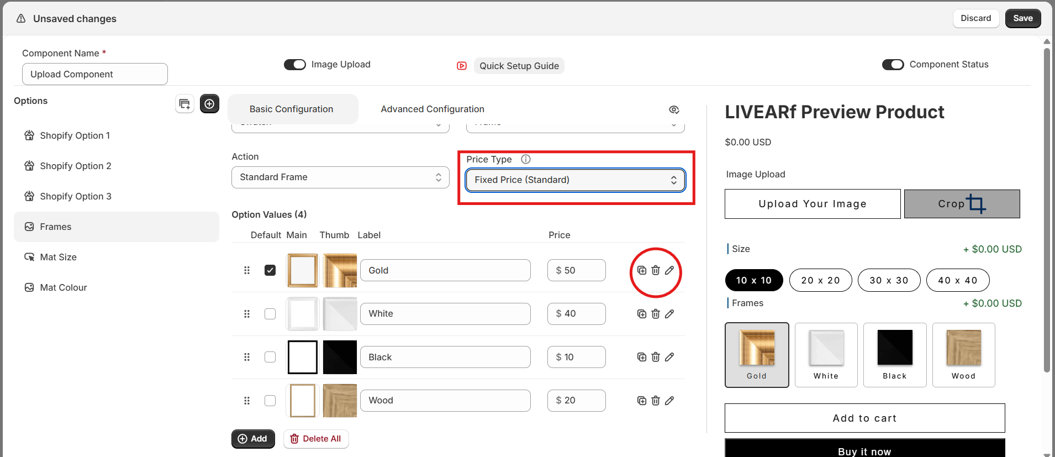Click the trash icon in the Gold row
This screenshot has width=1055, height=457.
[x=656, y=270]
